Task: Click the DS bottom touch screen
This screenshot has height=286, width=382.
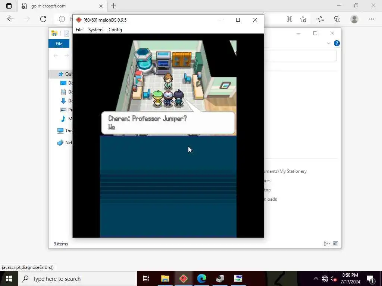Action: (168, 187)
